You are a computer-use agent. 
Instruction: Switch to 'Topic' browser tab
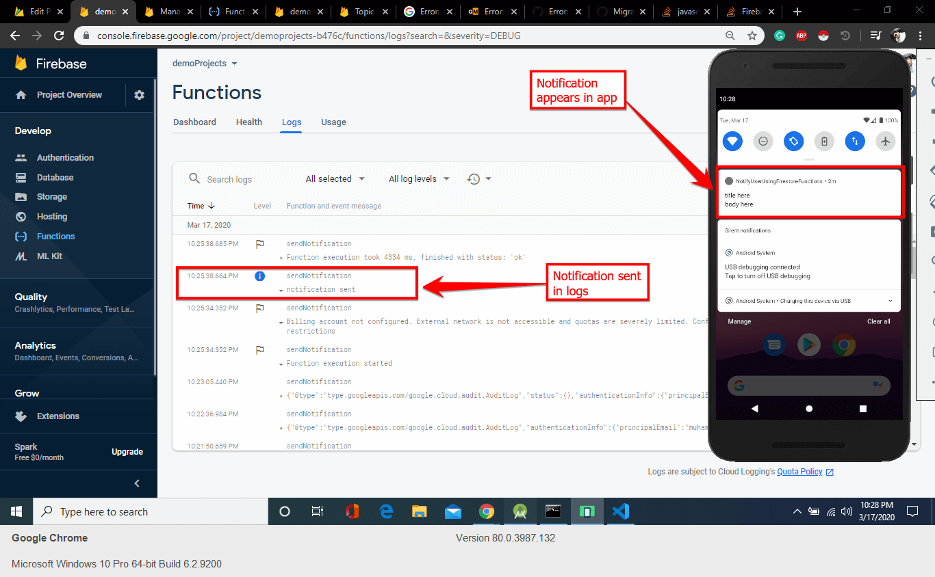coord(365,12)
